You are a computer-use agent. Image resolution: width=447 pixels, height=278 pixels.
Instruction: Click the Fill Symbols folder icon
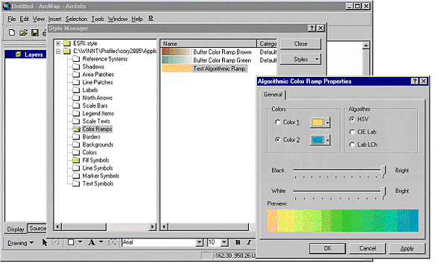click(x=76, y=160)
